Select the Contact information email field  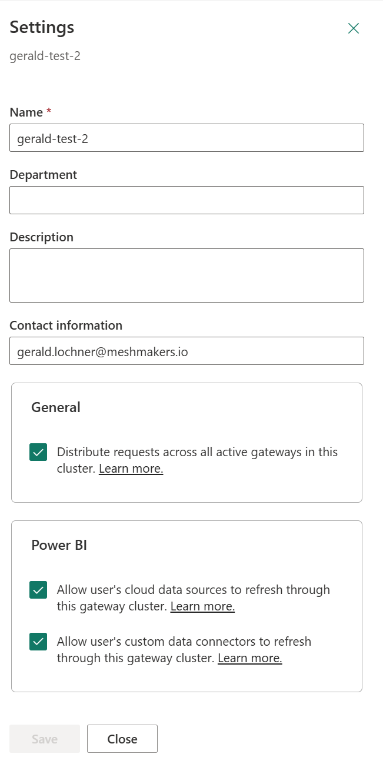[186, 351]
